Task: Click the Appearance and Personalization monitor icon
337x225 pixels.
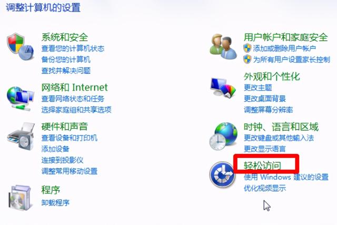Action: 223,88
